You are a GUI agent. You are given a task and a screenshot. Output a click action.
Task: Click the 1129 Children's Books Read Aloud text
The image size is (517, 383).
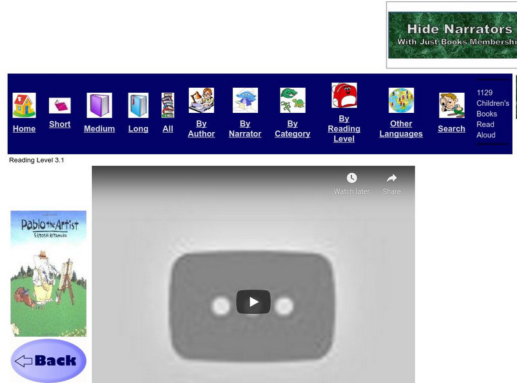coord(492,114)
